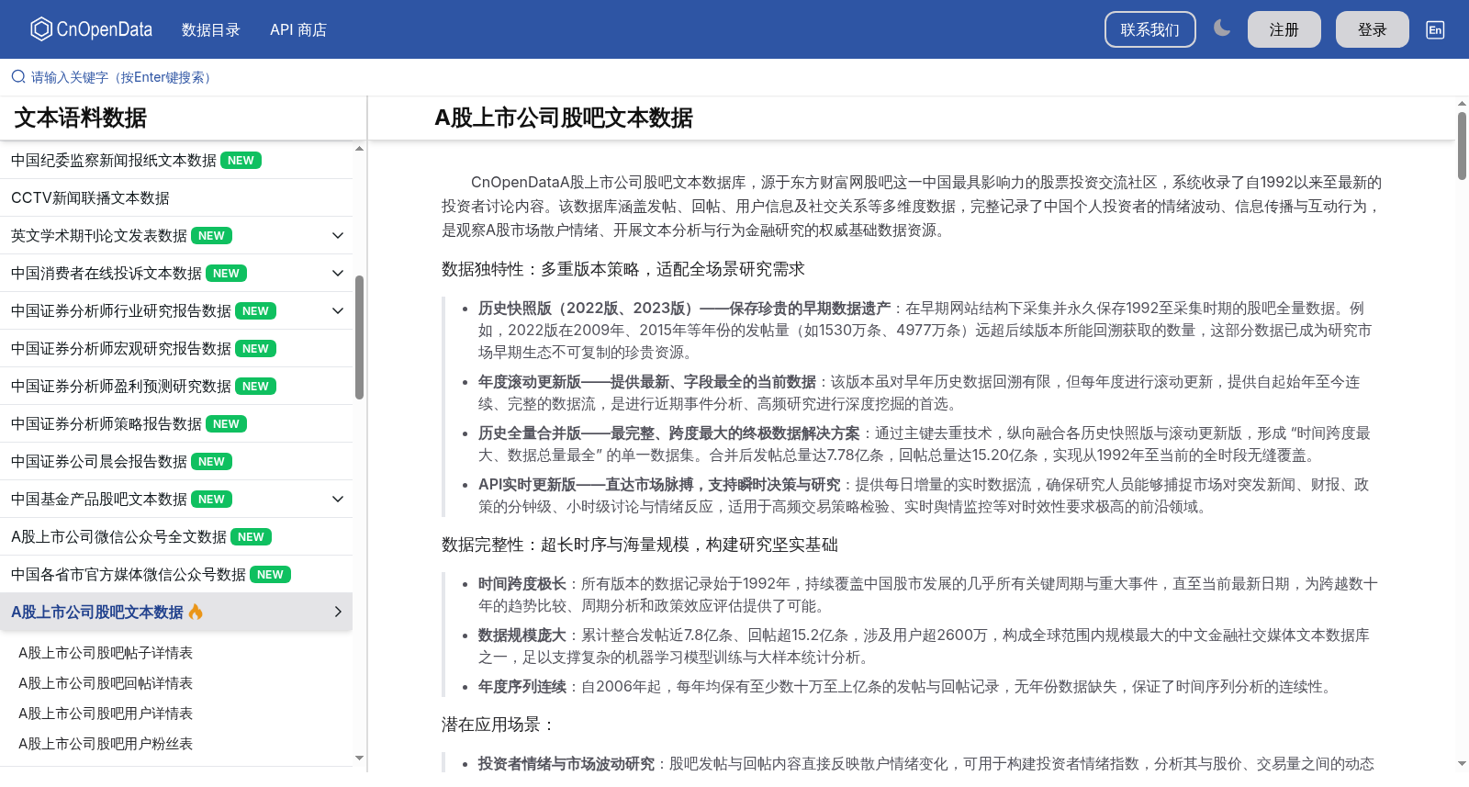
Task: Toggle dark mode moon icon
Action: pos(1222,28)
